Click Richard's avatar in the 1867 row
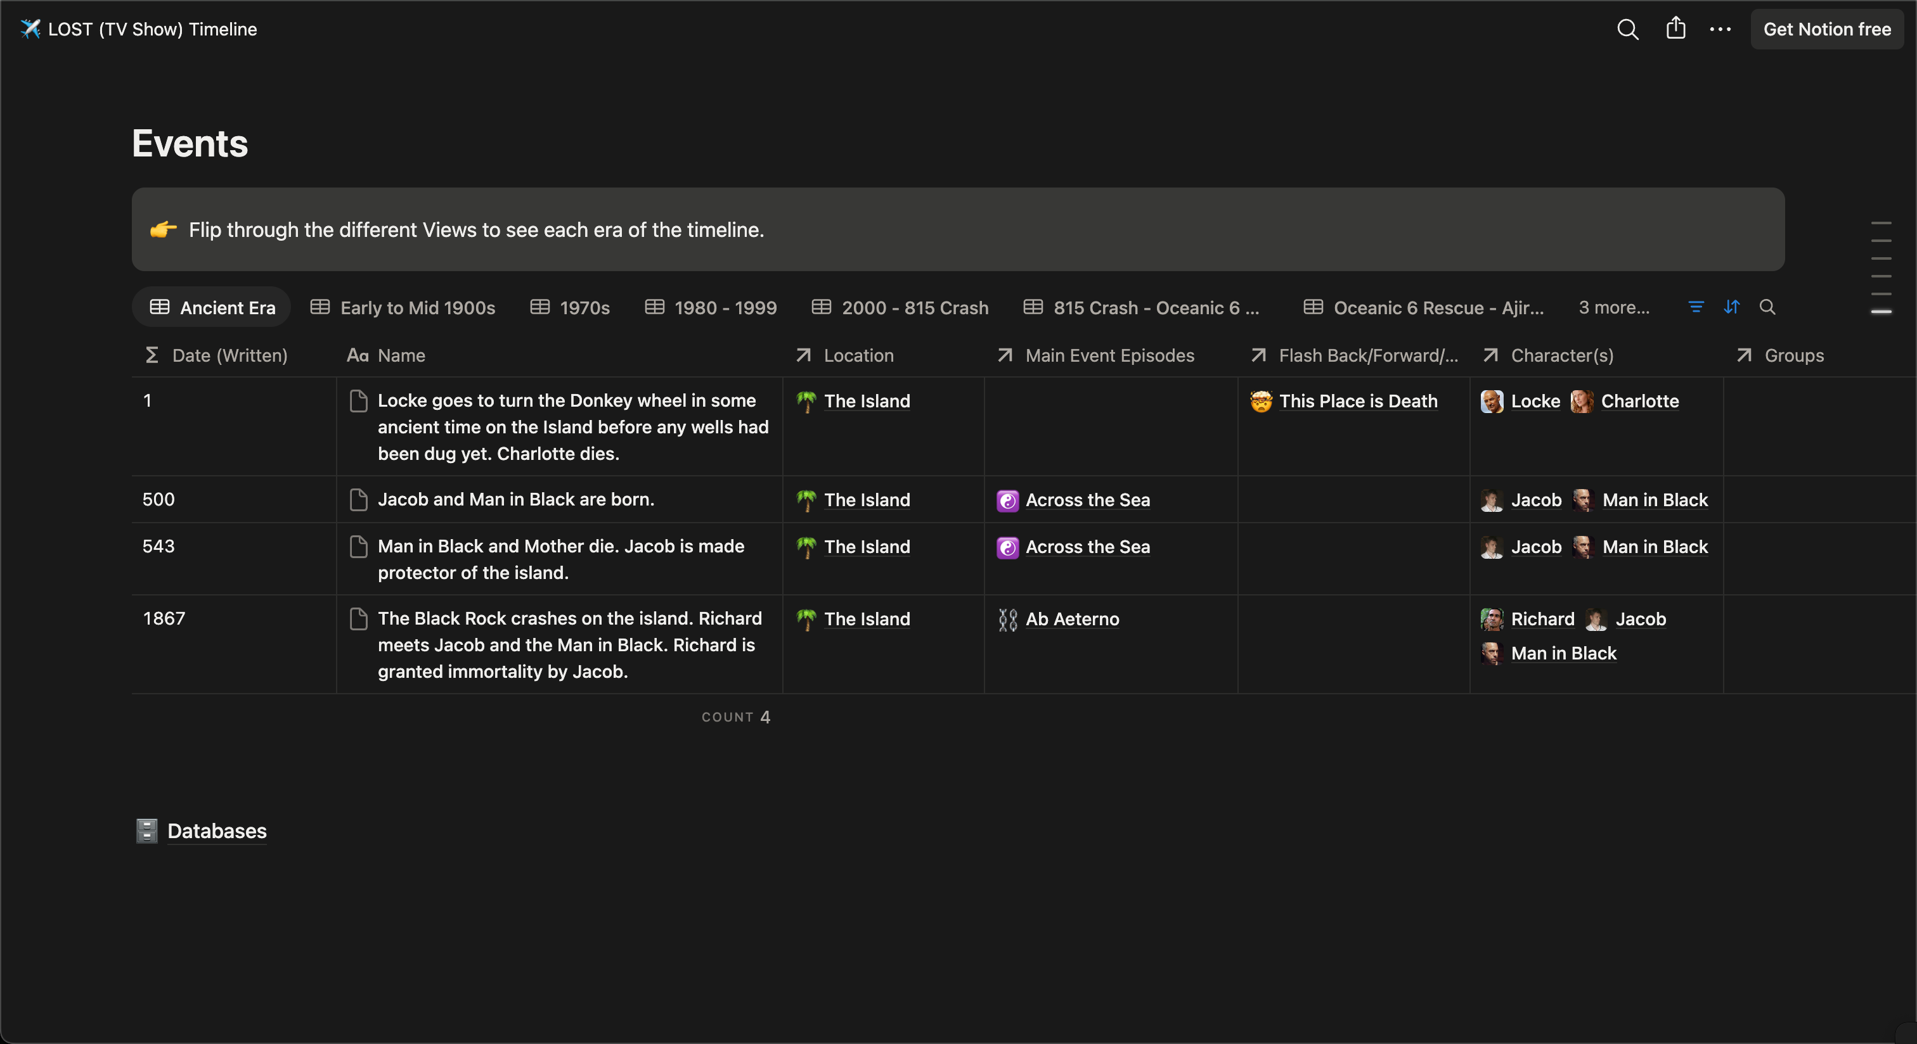Screen dimensions: 1917x1044 (x=1492, y=619)
